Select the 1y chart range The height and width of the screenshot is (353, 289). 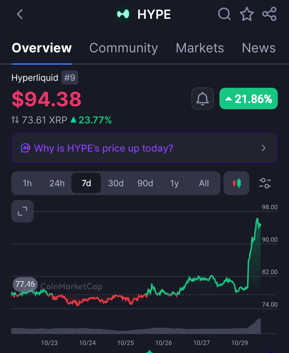174,183
